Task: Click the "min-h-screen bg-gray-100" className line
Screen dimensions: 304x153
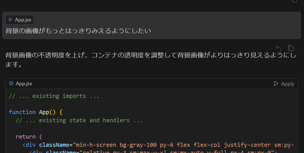Action: click(x=158, y=145)
